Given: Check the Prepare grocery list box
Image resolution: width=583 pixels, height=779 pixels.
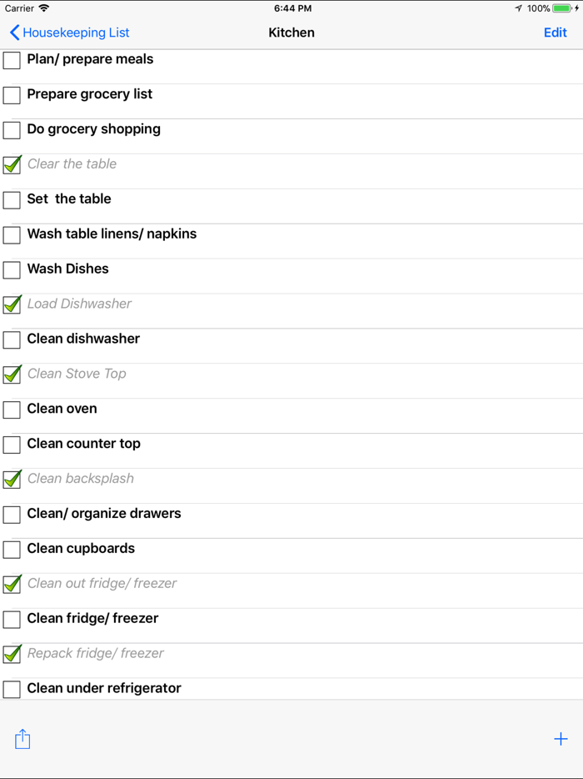Looking at the screenshot, I should coord(11,95).
